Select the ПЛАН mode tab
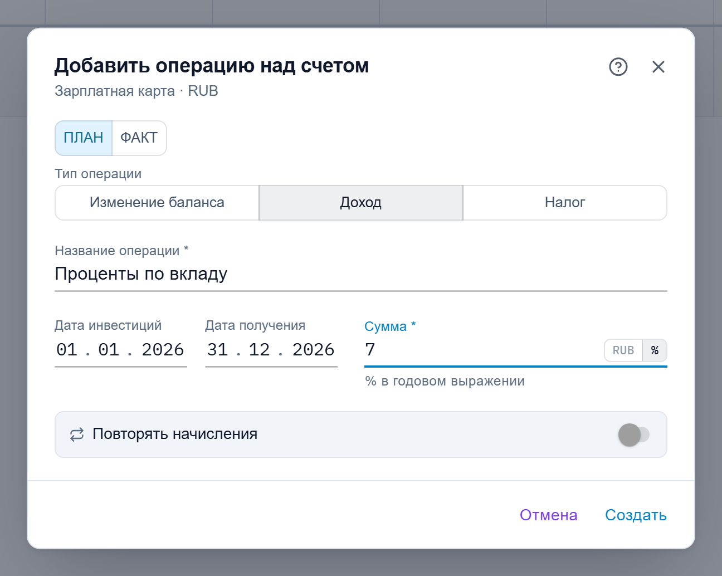 coord(84,138)
